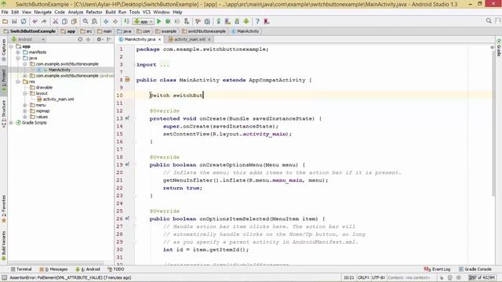Open the TODO tool window
Screen dimensions: 502x282
116,269
